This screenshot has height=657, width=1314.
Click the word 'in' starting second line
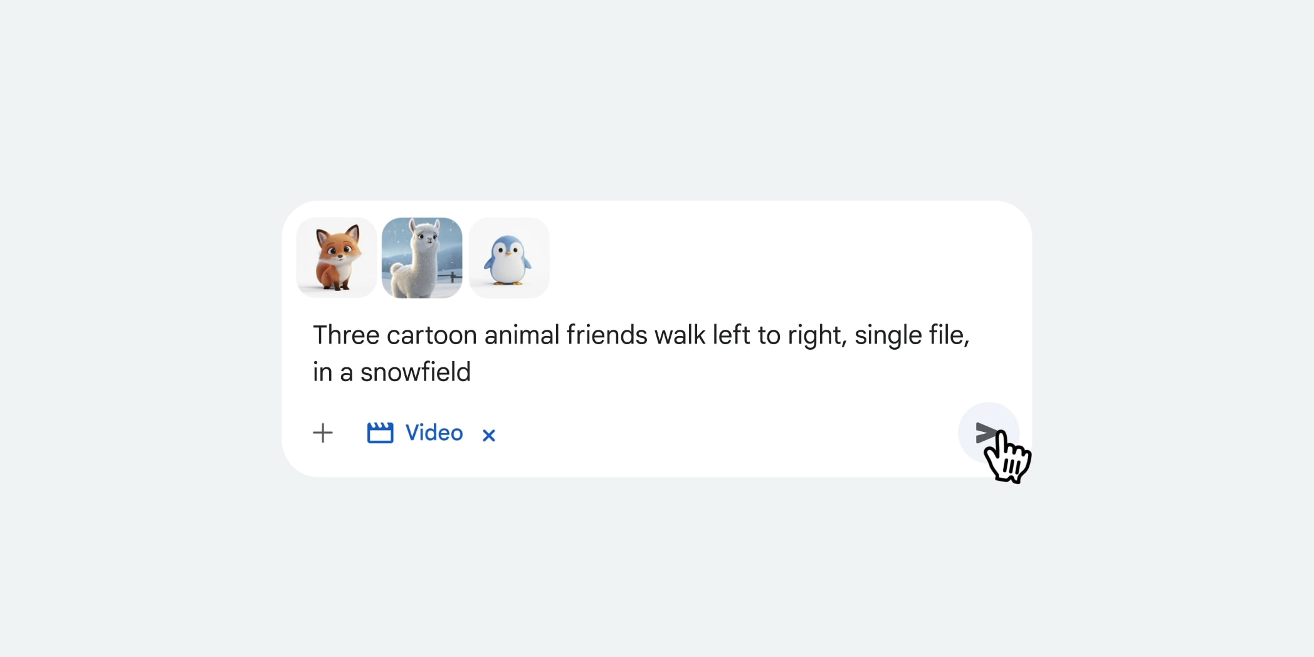click(x=322, y=372)
